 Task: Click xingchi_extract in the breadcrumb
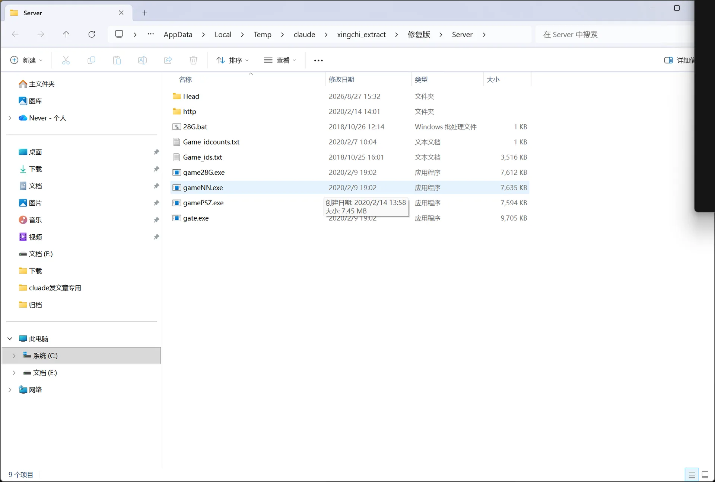click(x=361, y=35)
